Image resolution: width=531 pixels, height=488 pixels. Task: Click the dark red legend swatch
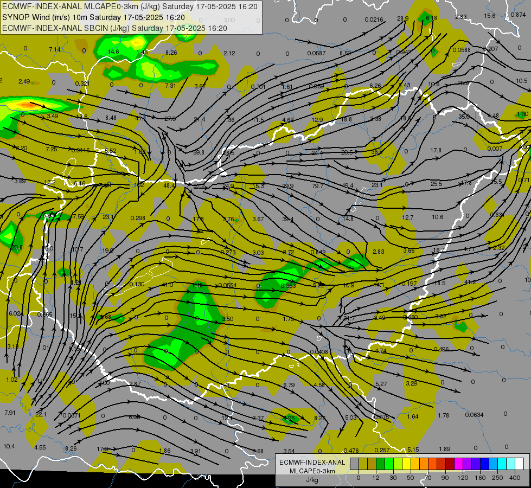click(450, 464)
